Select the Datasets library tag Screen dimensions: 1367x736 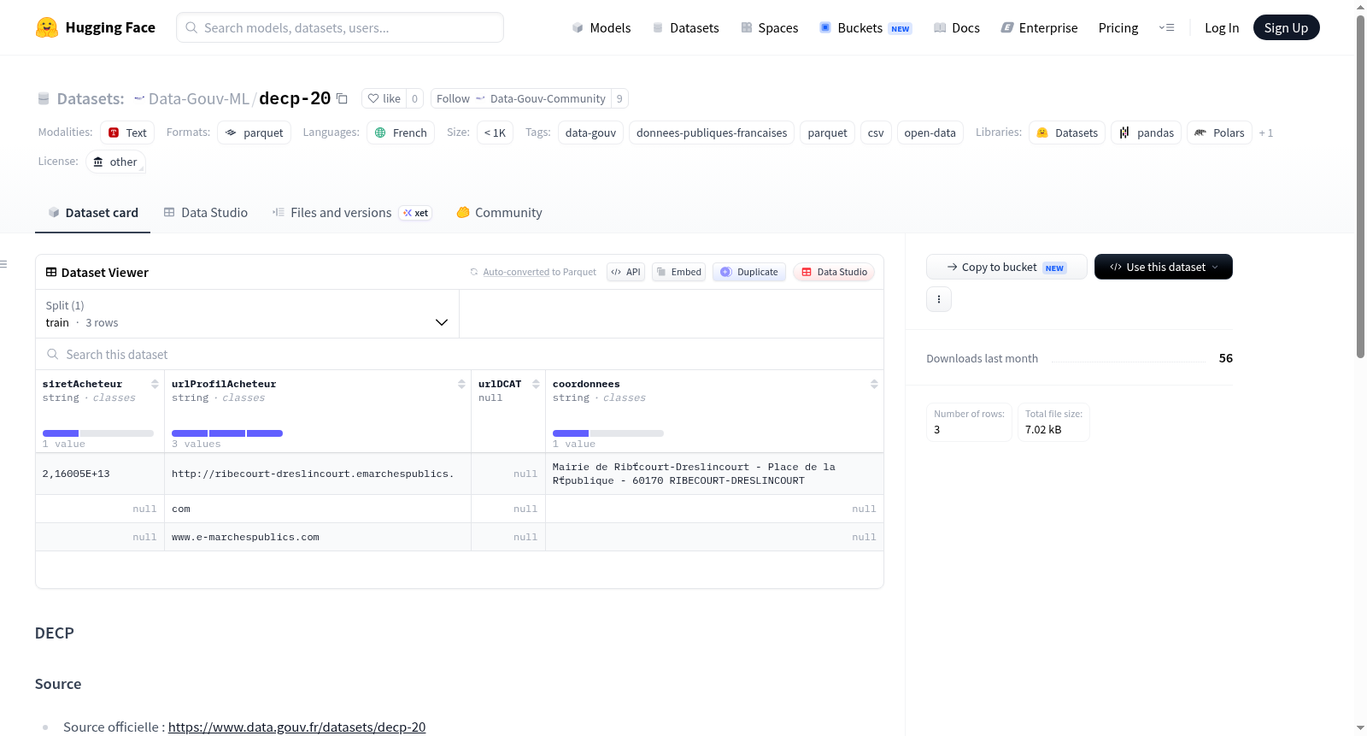[1067, 132]
